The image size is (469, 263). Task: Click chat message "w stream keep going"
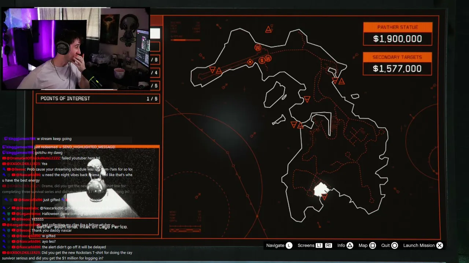click(x=54, y=139)
